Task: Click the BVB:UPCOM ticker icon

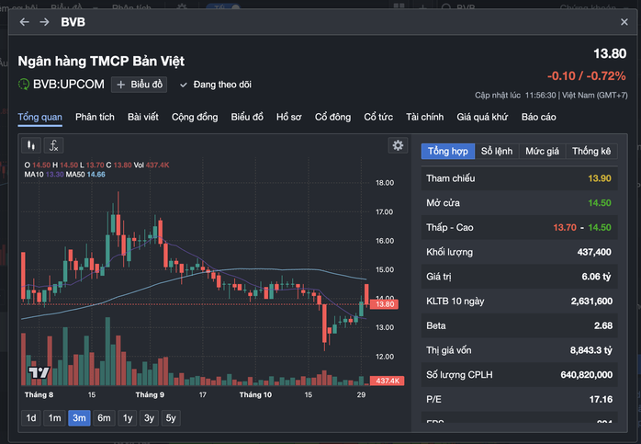Action: pyautogui.click(x=24, y=85)
